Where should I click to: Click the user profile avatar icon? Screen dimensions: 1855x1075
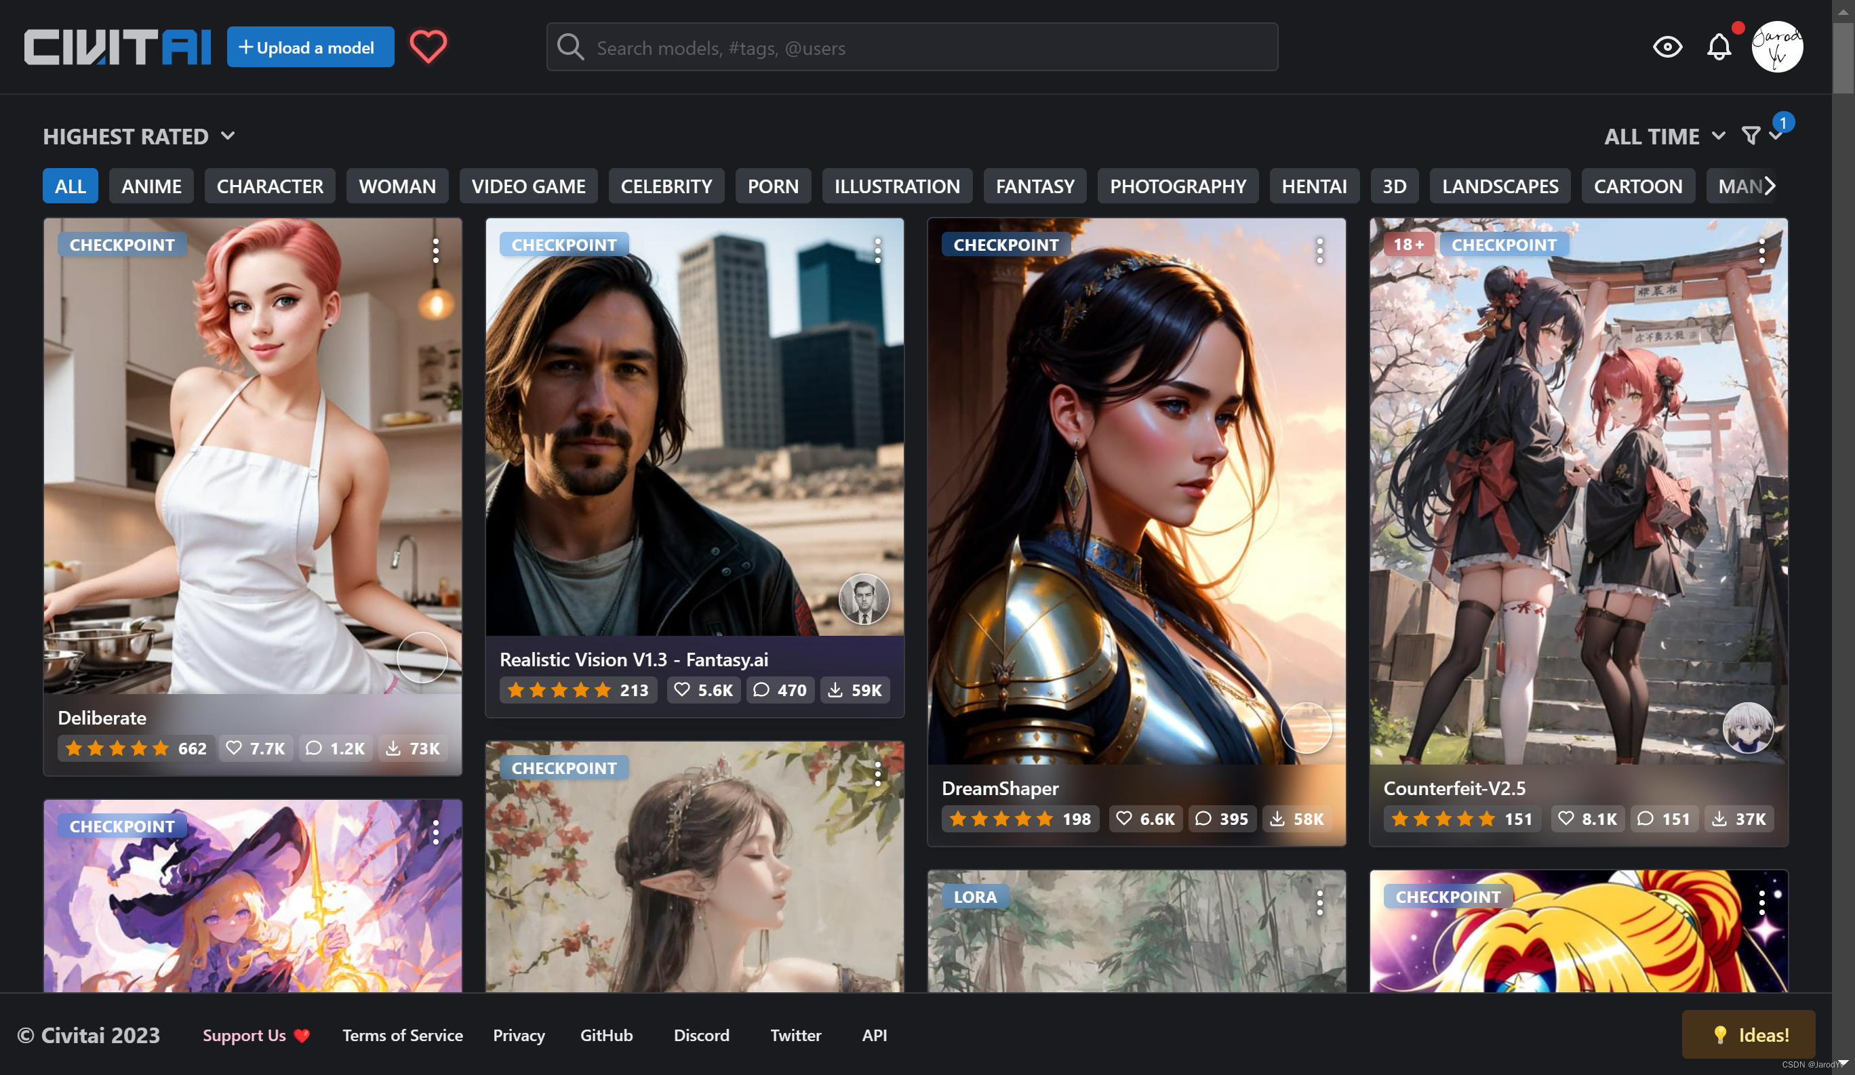pos(1780,46)
